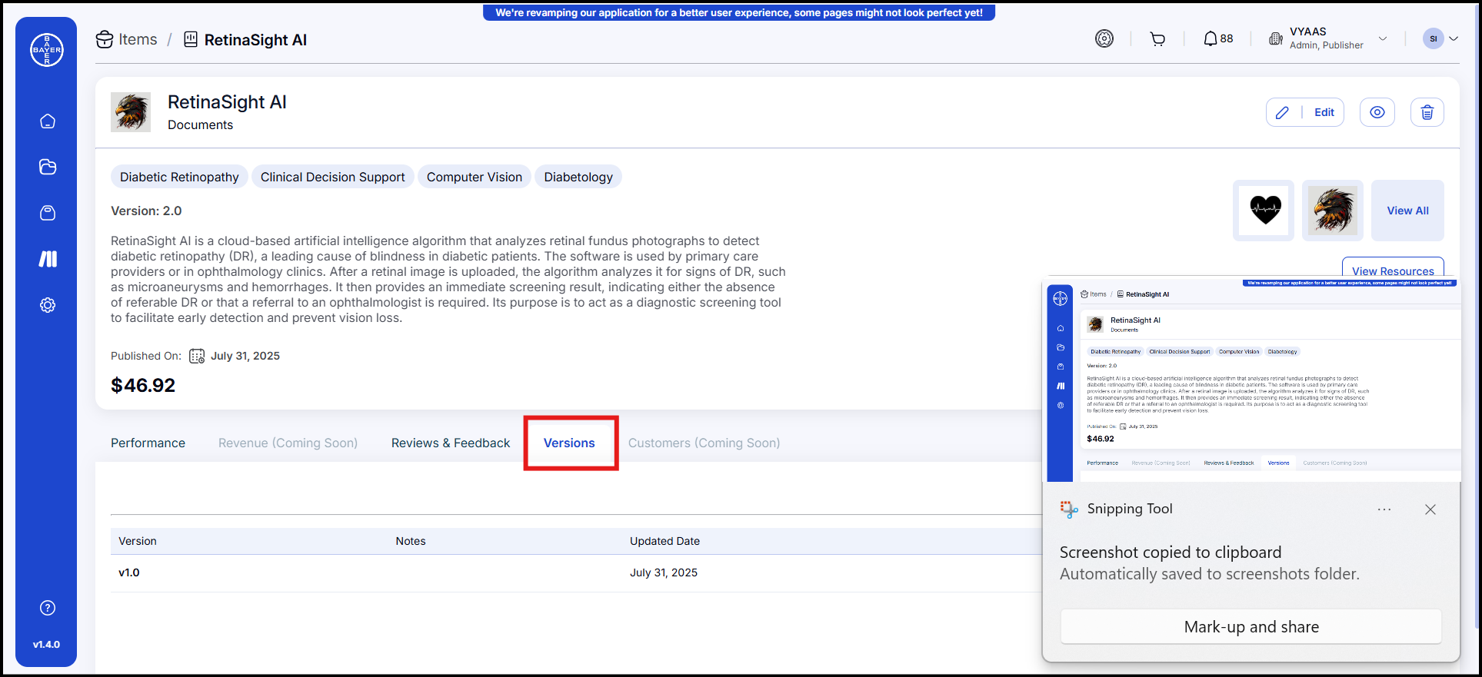Switch to the Performance tab
Image resolution: width=1482 pixels, height=677 pixels.
click(x=148, y=443)
